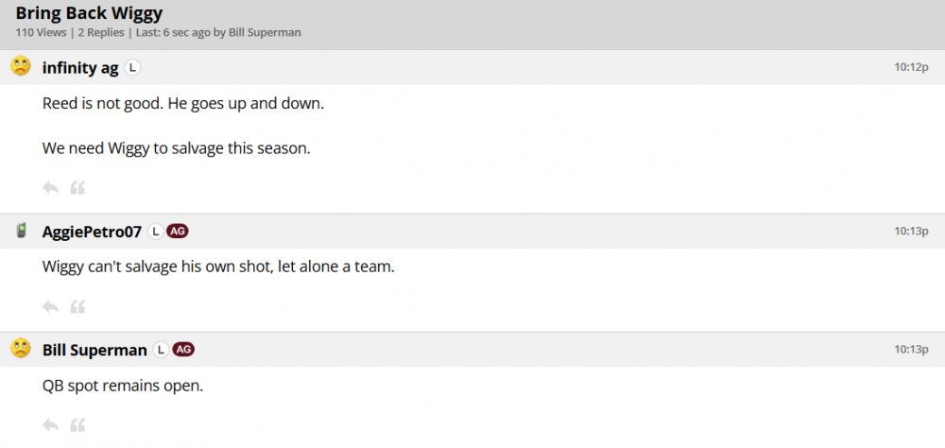
Task: Click L badge next to infinity ag
Action: 133,67
